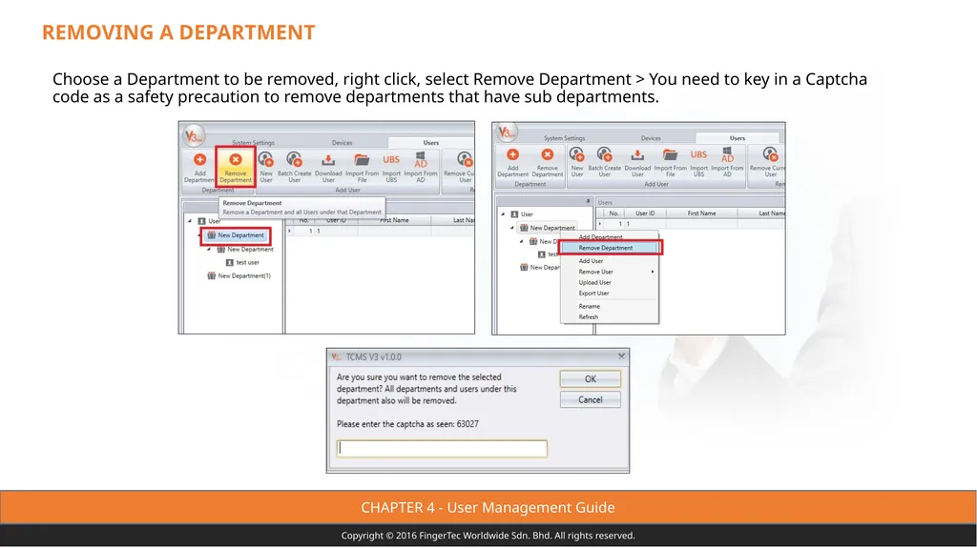Click First Name column header in left screenshot
Image resolution: width=977 pixels, height=548 pixels.
(394, 220)
